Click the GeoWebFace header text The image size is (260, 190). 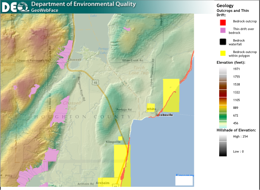coord(45,10)
